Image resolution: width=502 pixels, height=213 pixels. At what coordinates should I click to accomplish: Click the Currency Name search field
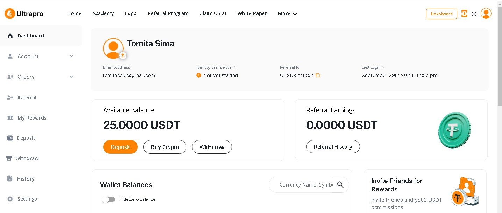305,185
